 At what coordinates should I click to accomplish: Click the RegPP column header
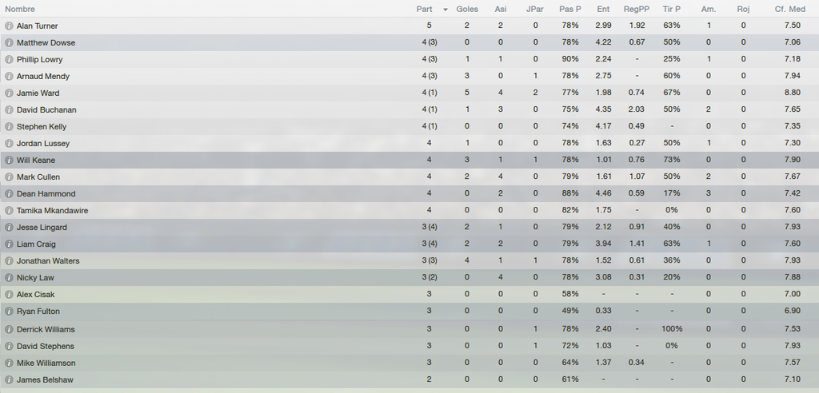tap(636, 9)
